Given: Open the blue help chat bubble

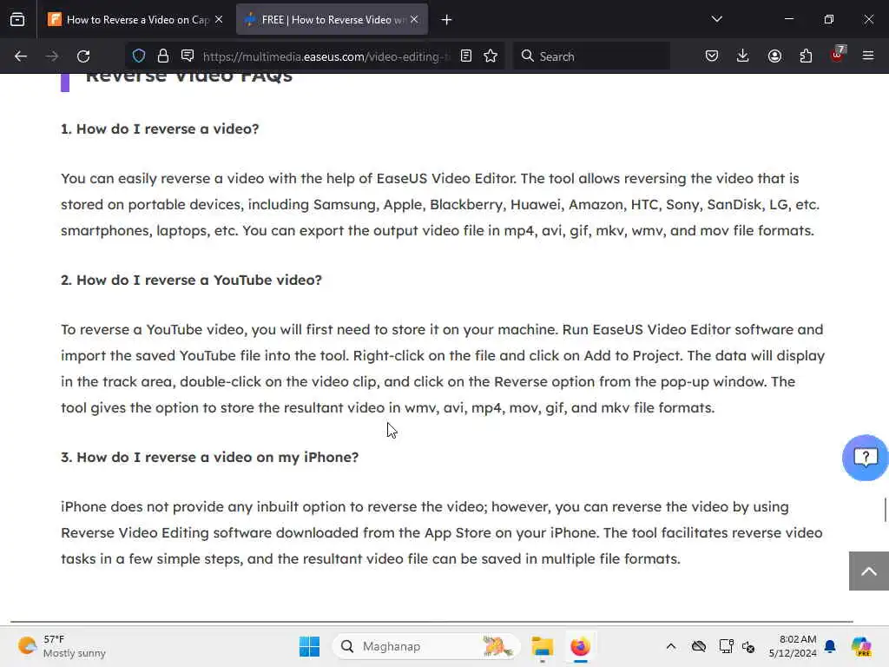Looking at the screenshot, I should tap(866, 458).
